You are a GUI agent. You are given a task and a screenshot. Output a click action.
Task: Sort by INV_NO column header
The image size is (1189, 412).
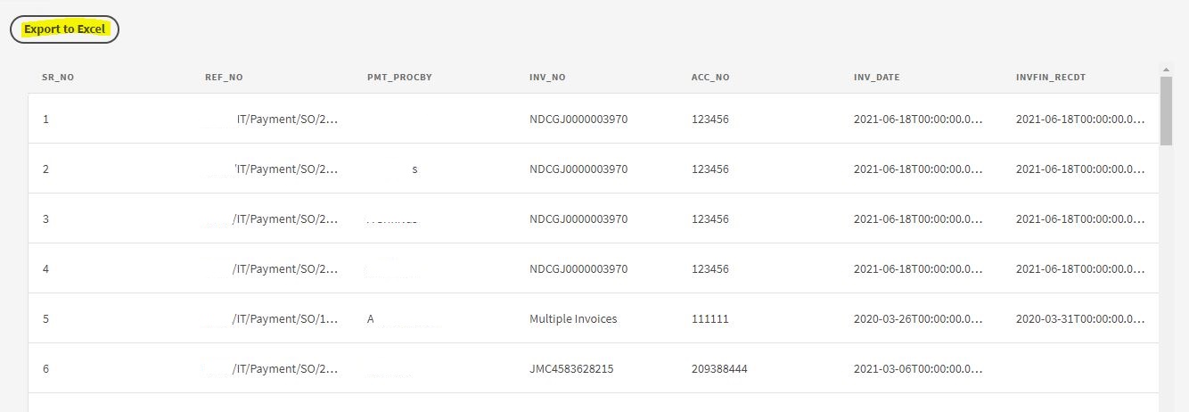(x=547, y=78)
